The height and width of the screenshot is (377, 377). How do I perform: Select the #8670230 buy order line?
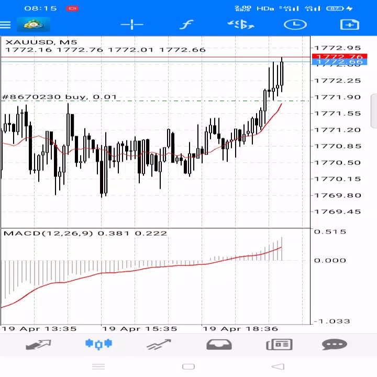(59, 97)
